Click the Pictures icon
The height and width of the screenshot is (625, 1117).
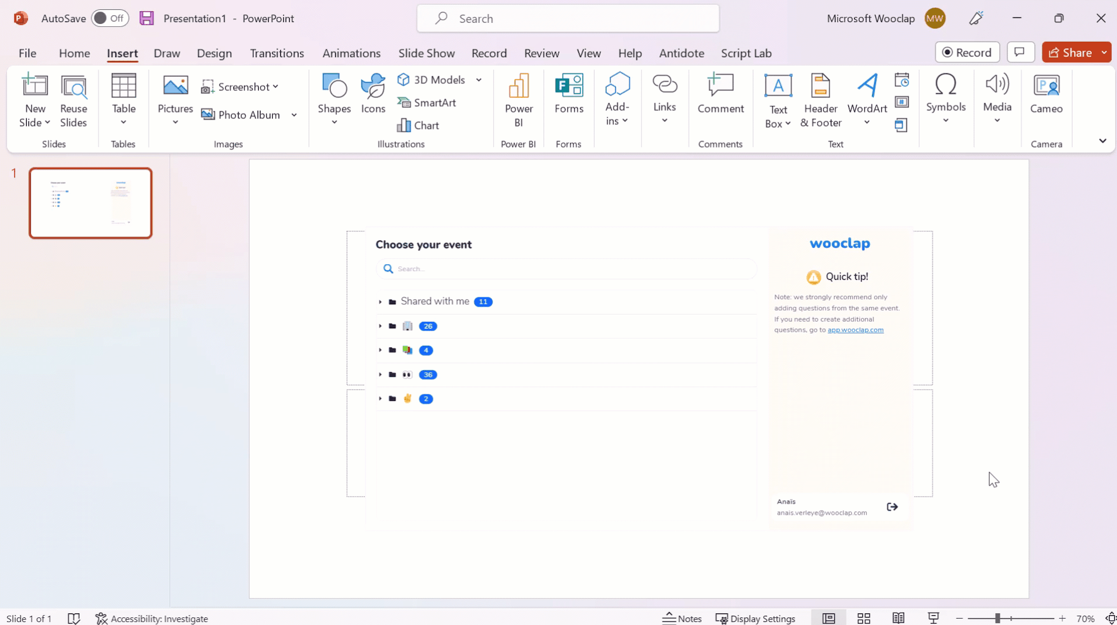pos(175,85)
